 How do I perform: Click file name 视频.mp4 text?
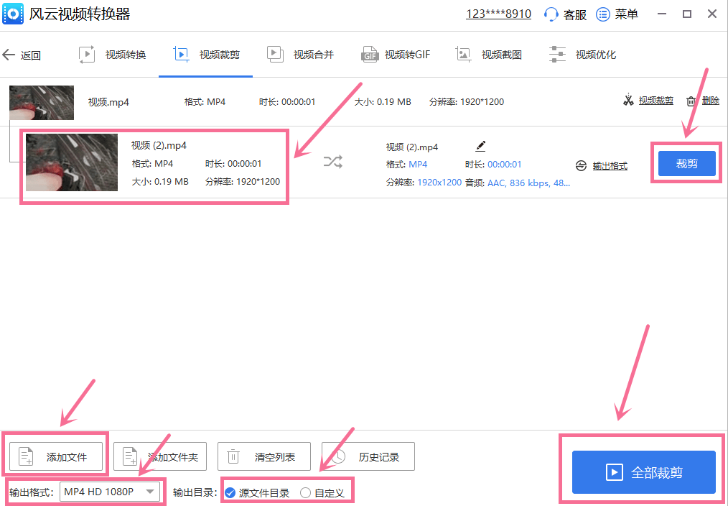108,102
